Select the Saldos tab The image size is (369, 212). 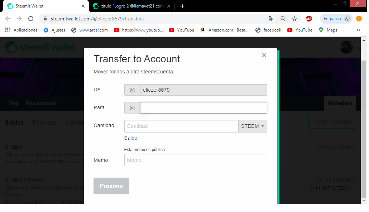click(14, 122)
